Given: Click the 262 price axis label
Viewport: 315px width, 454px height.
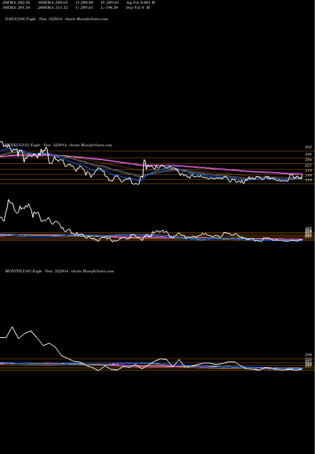Looking at the screenshot, I should [x=308, y=147].
